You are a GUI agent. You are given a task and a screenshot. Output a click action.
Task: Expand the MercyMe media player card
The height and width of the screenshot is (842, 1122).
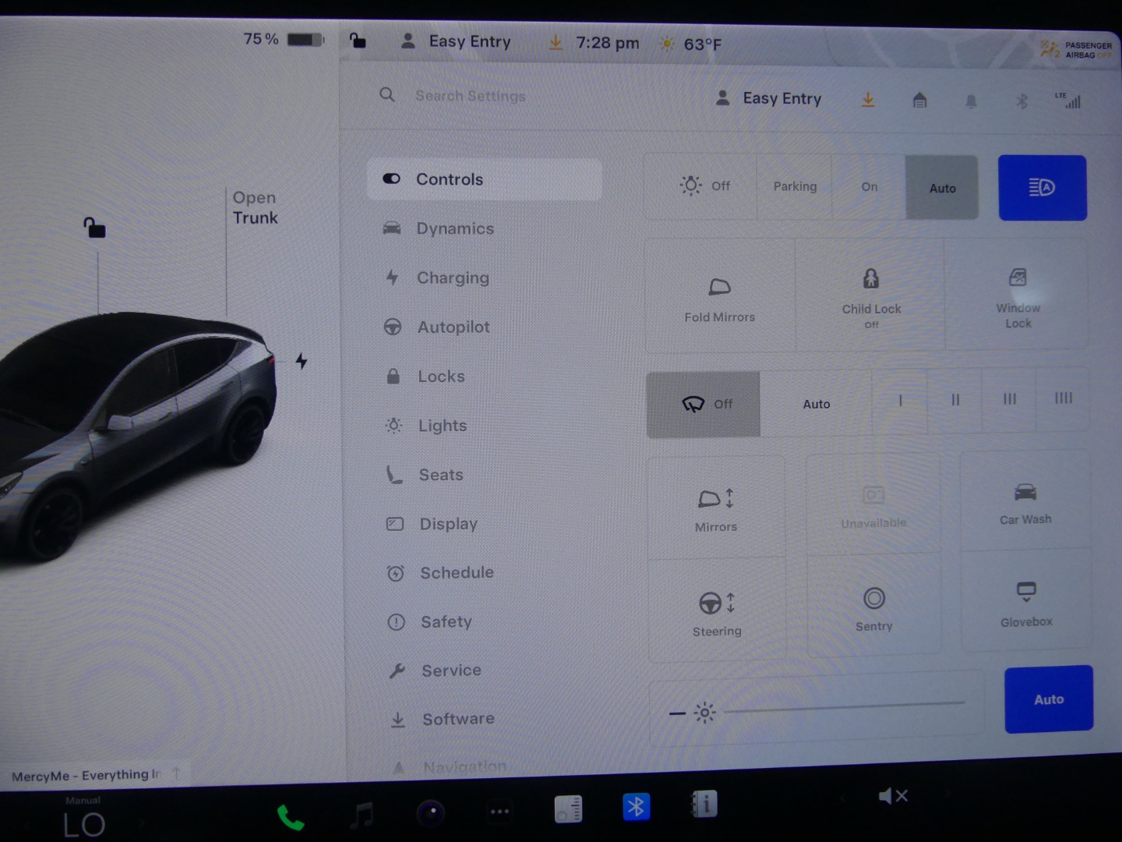click(87, 775)
